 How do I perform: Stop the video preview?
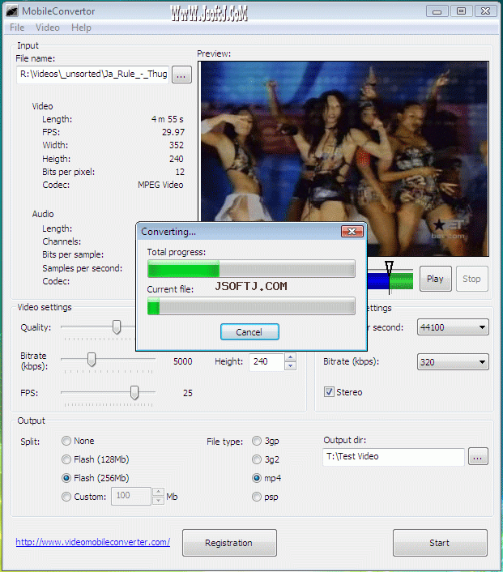pos(471,279)
